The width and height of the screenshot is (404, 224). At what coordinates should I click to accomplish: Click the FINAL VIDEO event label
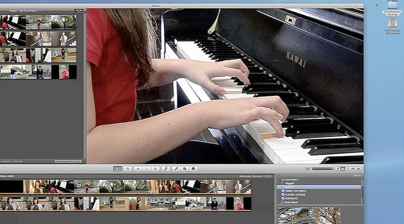tap(7, 176)
